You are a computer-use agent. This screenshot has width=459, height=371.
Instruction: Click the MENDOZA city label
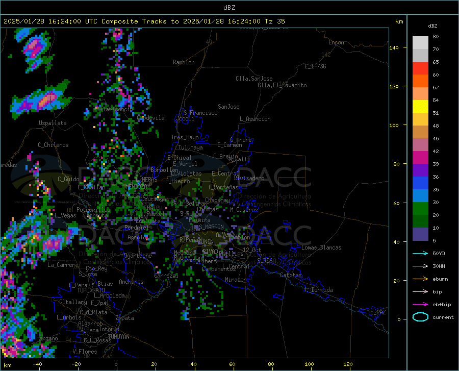pos(136,186)
